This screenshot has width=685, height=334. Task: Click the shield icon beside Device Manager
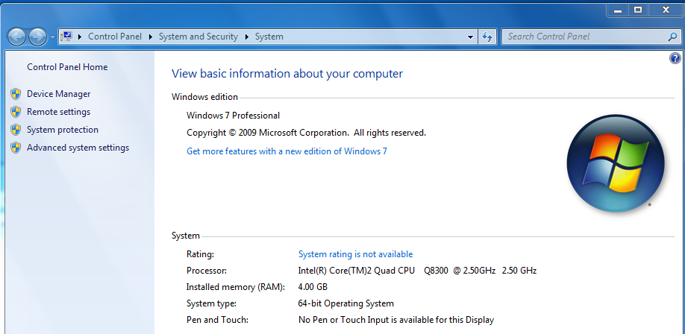coord(16,94)
